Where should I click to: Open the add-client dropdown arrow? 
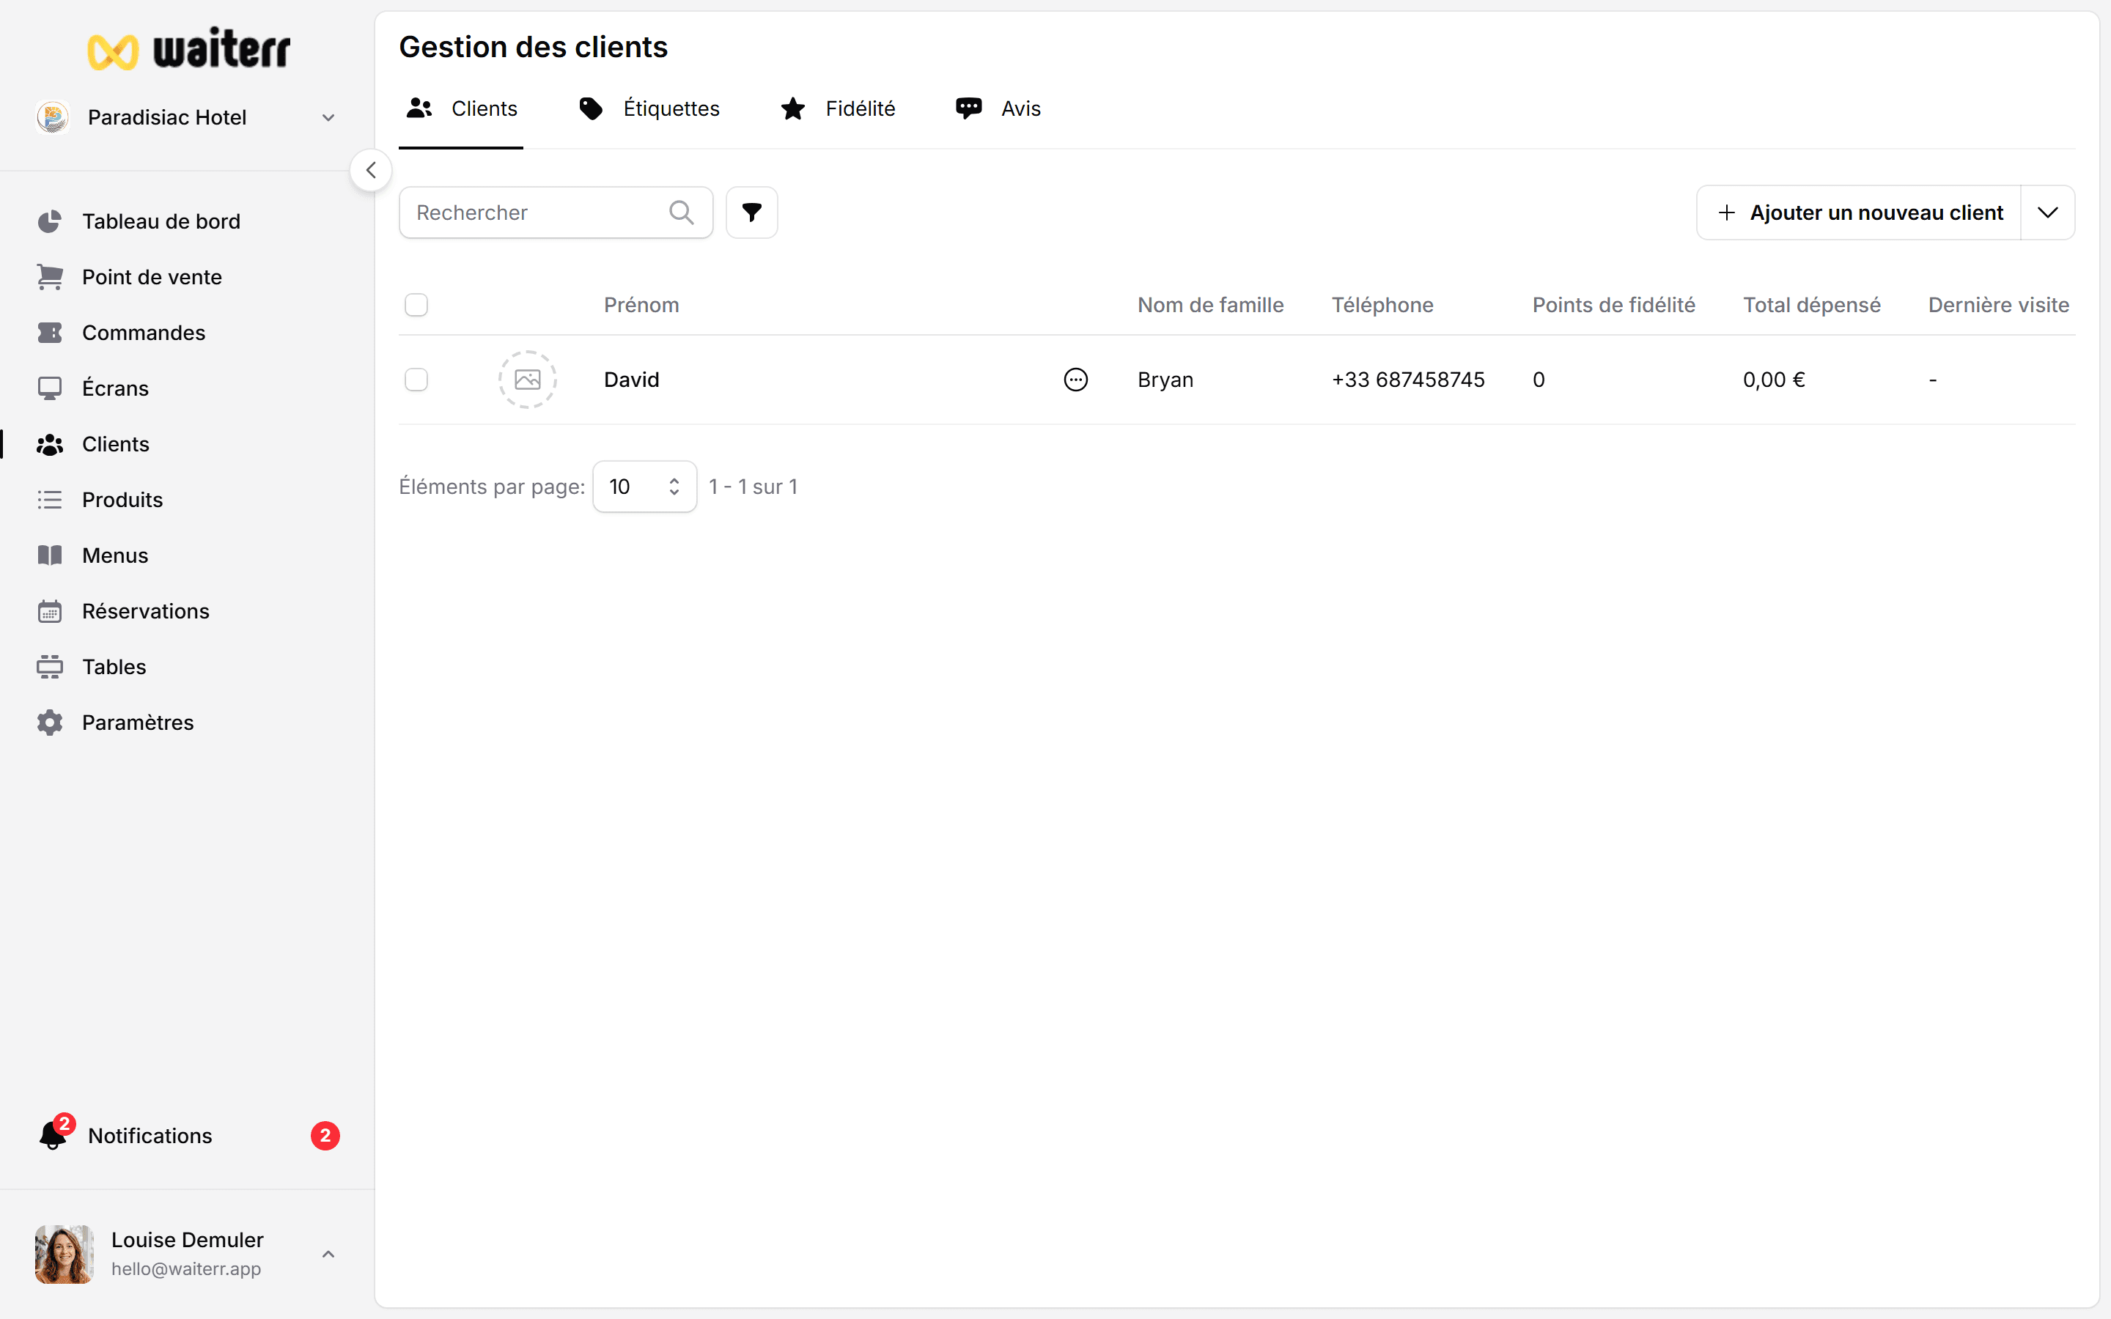(2047, 212)
